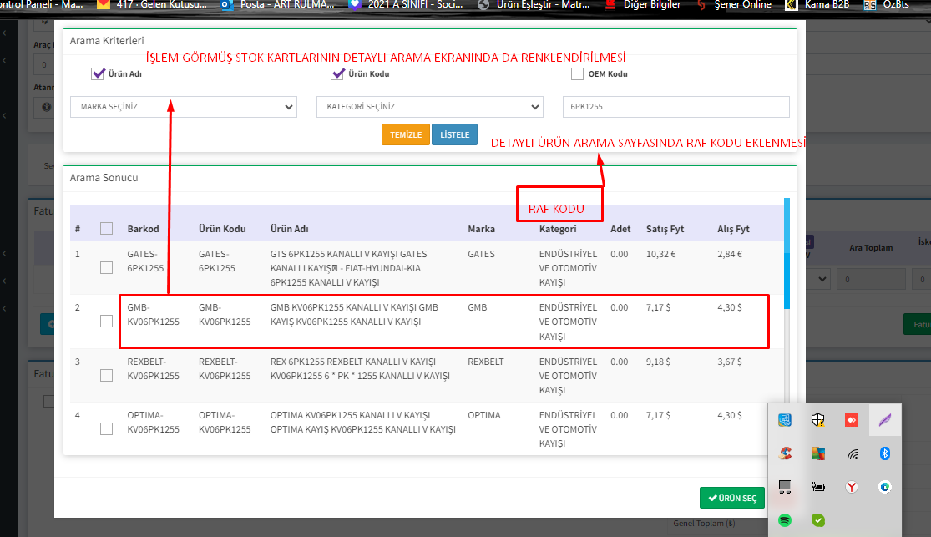Open the AnyDesk tray icon
This screenshot has height=537, width=931.
tap(852, 420)
